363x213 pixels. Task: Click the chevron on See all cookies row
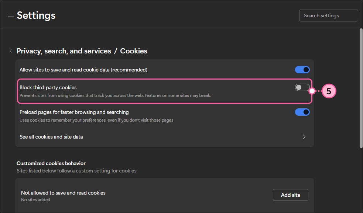point(304,137)
